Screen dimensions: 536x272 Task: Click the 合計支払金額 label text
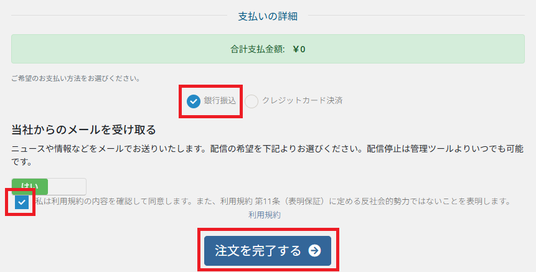tap(258, 49)
